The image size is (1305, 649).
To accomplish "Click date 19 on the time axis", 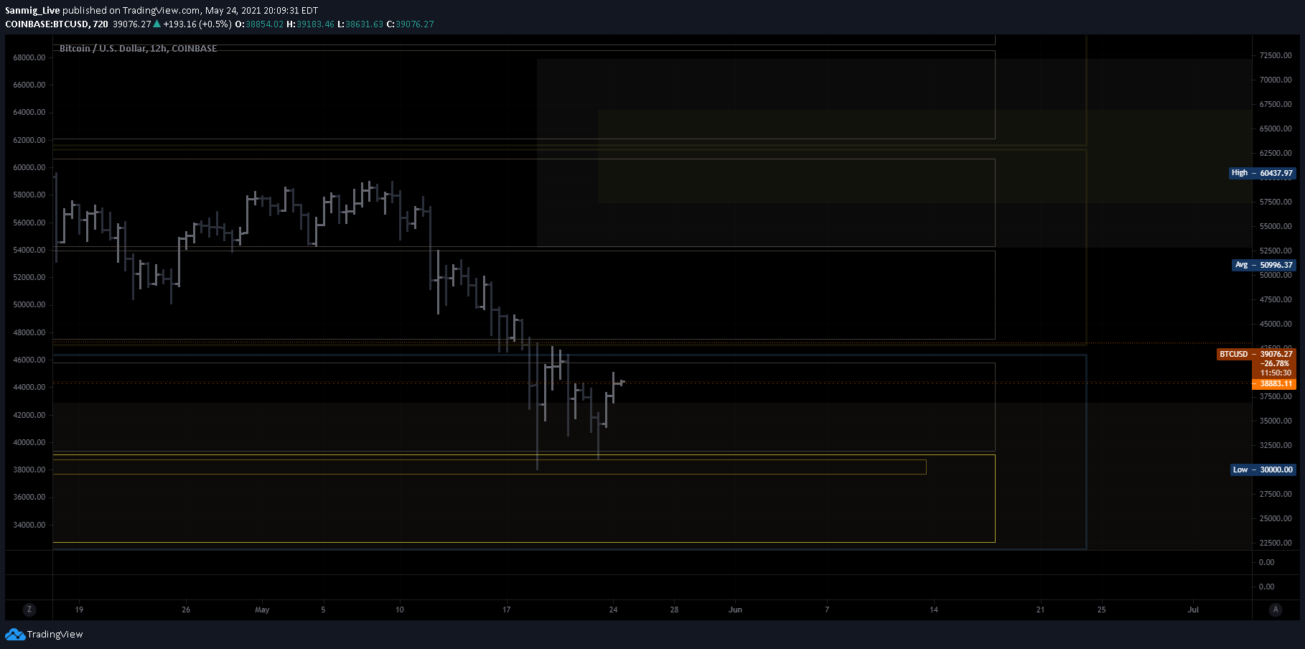I will 79,610.
